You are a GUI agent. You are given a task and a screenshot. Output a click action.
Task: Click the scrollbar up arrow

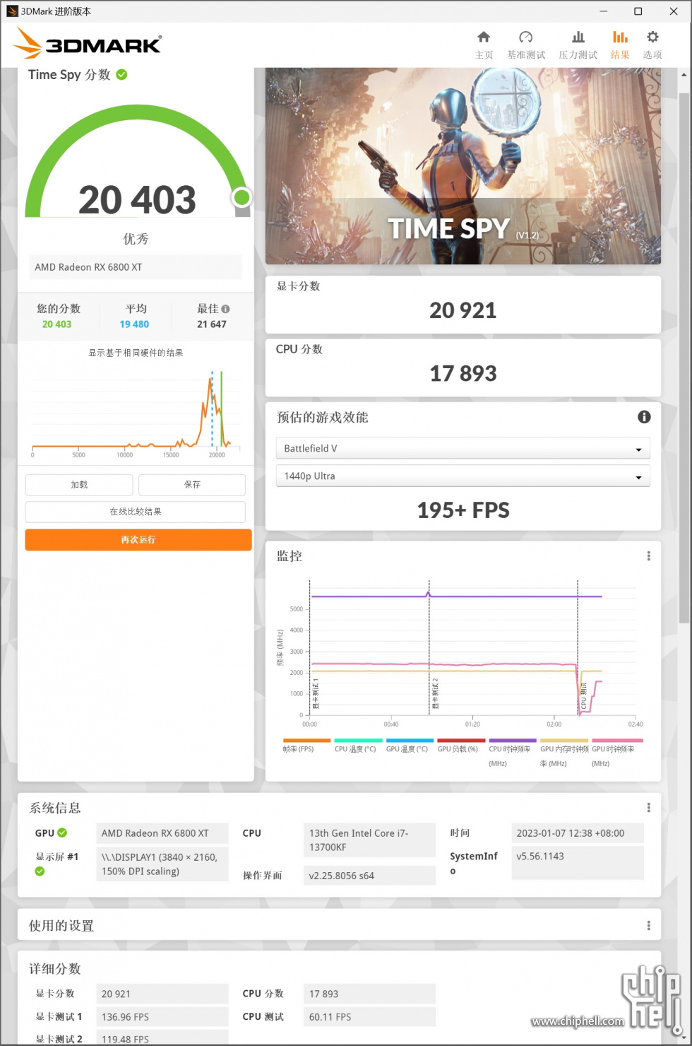(683, 75)
